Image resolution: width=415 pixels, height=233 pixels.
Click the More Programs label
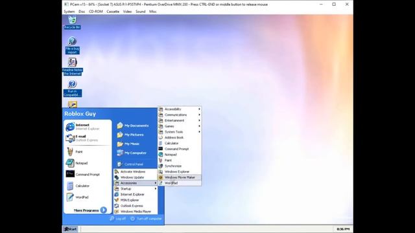pyautogui.click(x=86, y=210)
